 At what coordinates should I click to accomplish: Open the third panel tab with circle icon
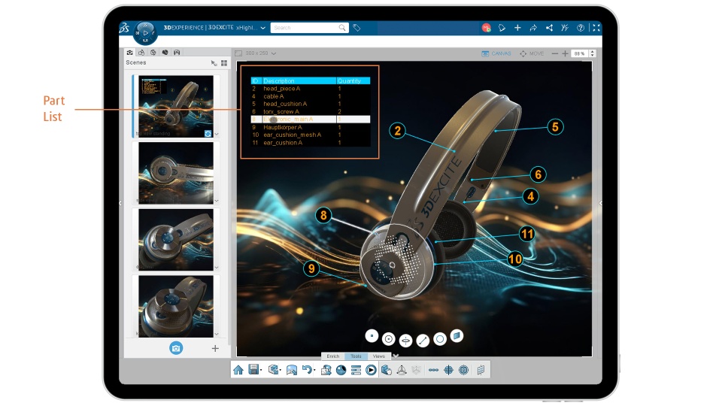point(153,53)
